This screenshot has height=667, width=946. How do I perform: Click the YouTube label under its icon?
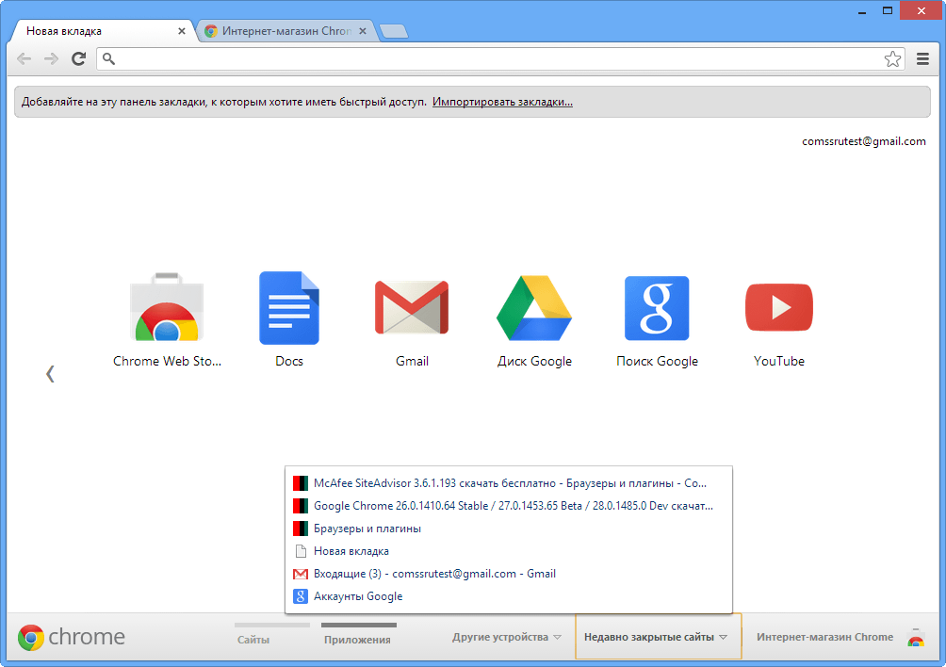pos(779,361)
